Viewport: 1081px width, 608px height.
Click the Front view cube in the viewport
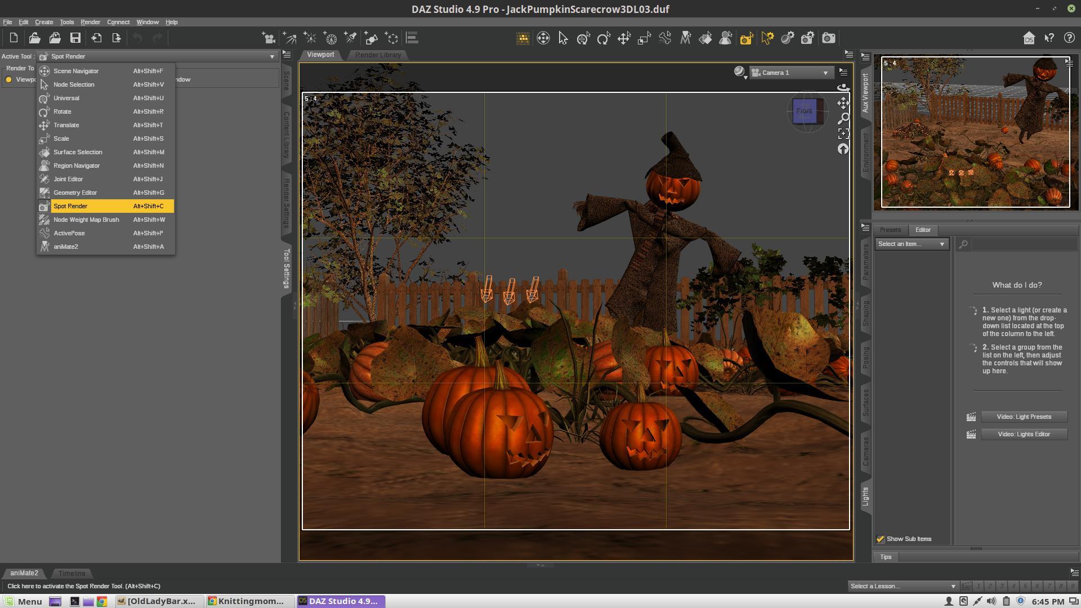804,111
